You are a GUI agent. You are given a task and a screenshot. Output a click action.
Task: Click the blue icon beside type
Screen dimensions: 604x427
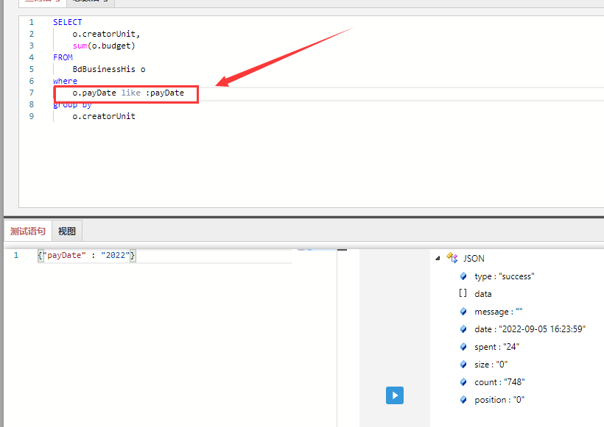(463, 276)
